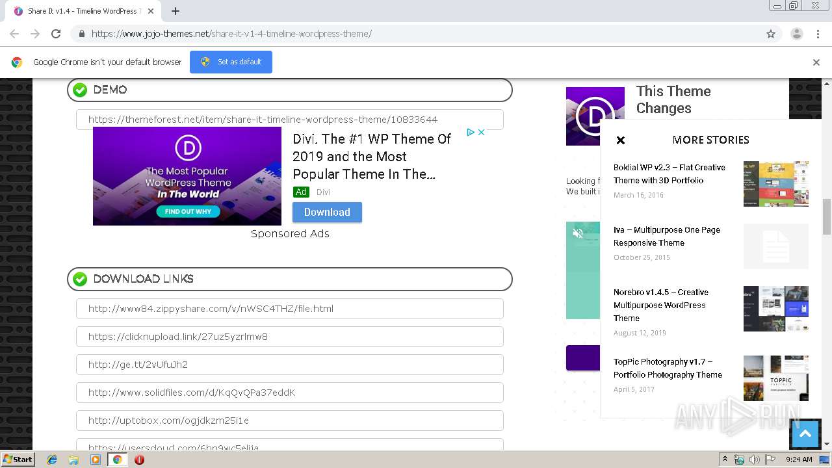
Task: View site security lock information
Action: point(81,34)
